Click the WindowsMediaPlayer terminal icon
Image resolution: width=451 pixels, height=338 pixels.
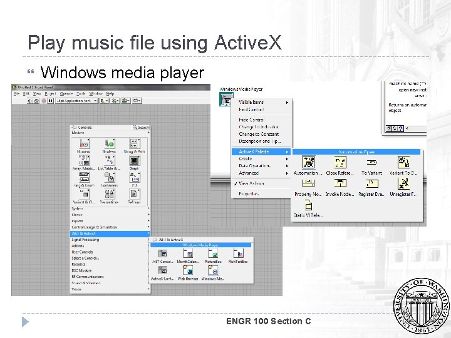[x=226, y=100]
